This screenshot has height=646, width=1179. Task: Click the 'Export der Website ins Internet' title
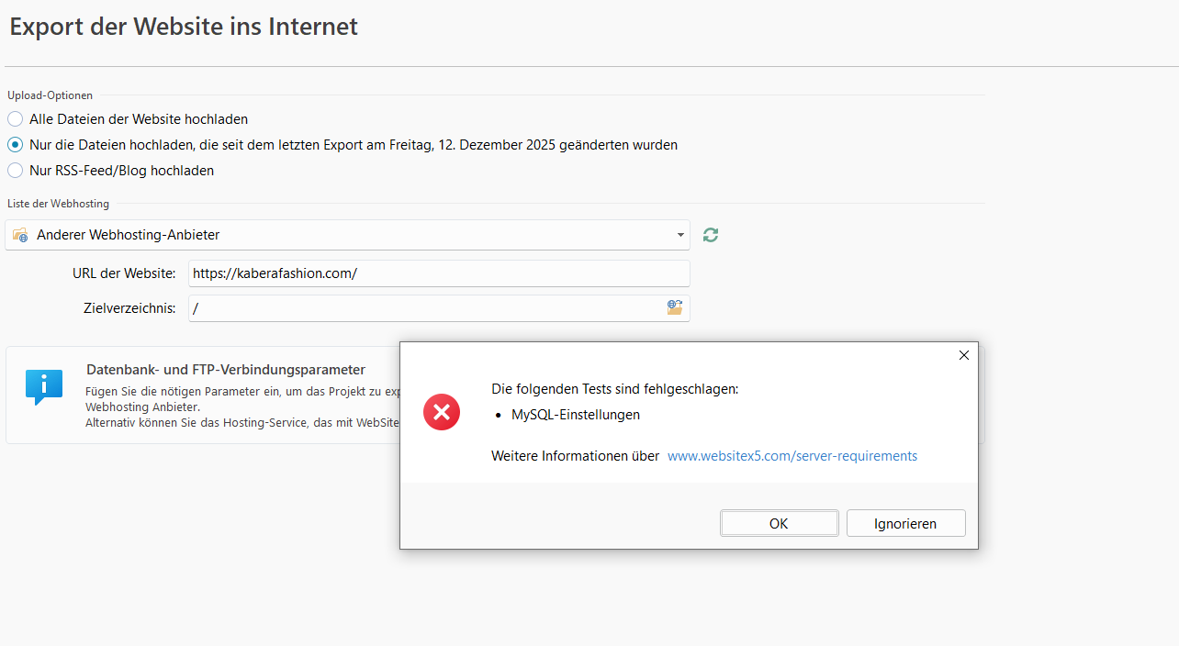[184, 27]
